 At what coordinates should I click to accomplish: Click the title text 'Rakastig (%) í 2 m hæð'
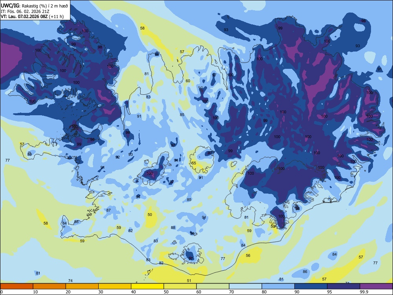pos(45,6)
